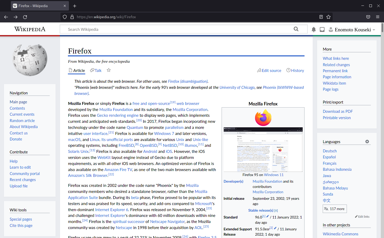The image size is (384, 238).
Task: Open the Firefox 95 screenshot thumbnail
Action: tap(263, 149)
